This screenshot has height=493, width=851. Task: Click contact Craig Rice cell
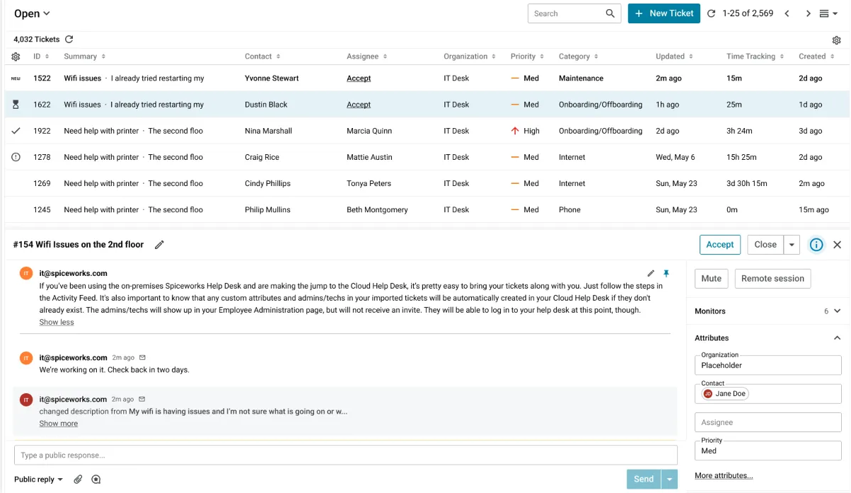[x=262, y=157]
